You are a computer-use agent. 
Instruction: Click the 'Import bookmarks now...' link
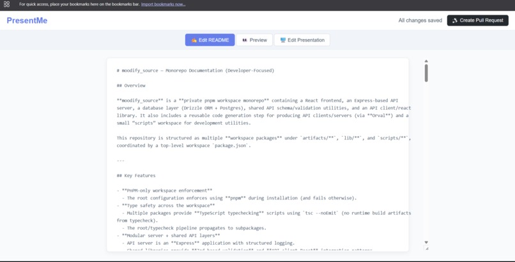click(x=163, y=4)
